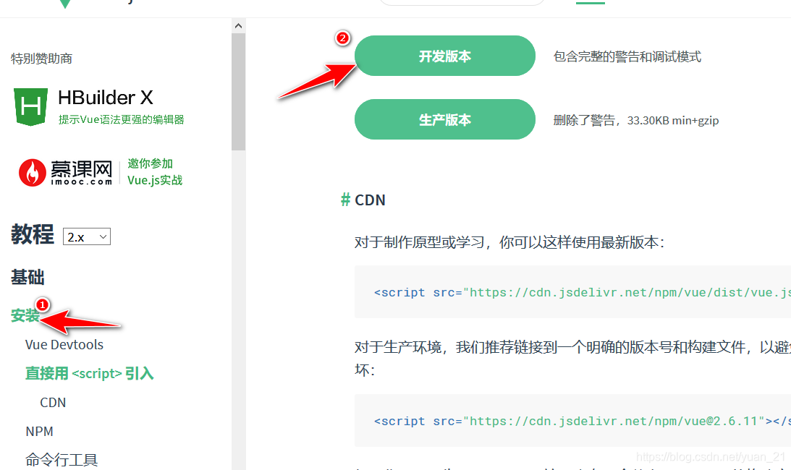Click the vue/dist/vue.js script code block
791x470 pixels.
tap(572, 291)
